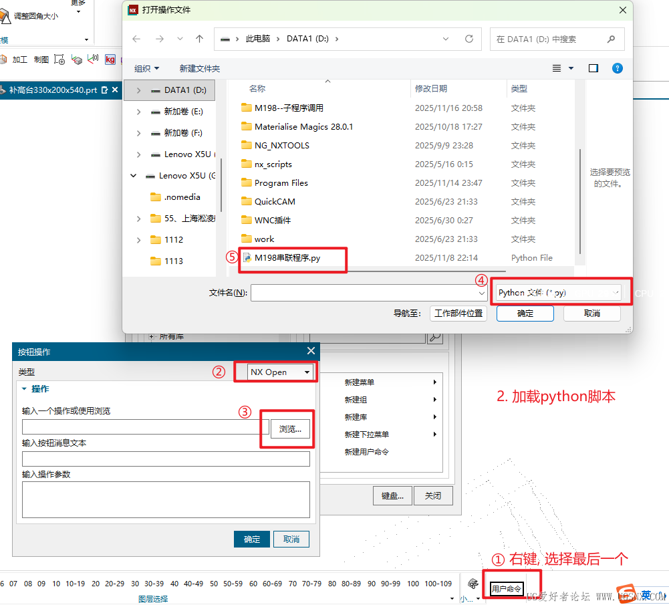Click the gear-like icon left of 用户命令
This screenshot has width=669, height=605.
coord(473,583)
